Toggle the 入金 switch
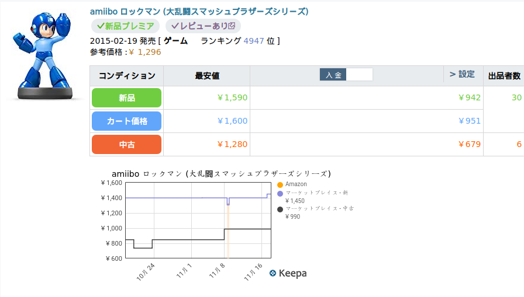The width and height of the screenshot is (524, 297). coord(346,75)
